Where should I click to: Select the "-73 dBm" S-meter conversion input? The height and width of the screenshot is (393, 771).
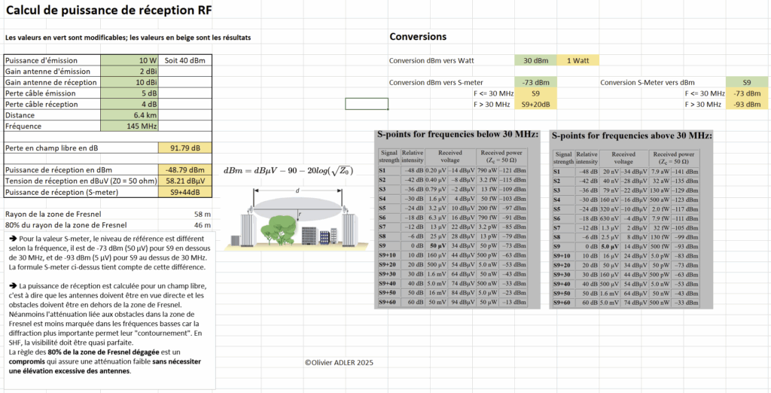tap(535, 82)
